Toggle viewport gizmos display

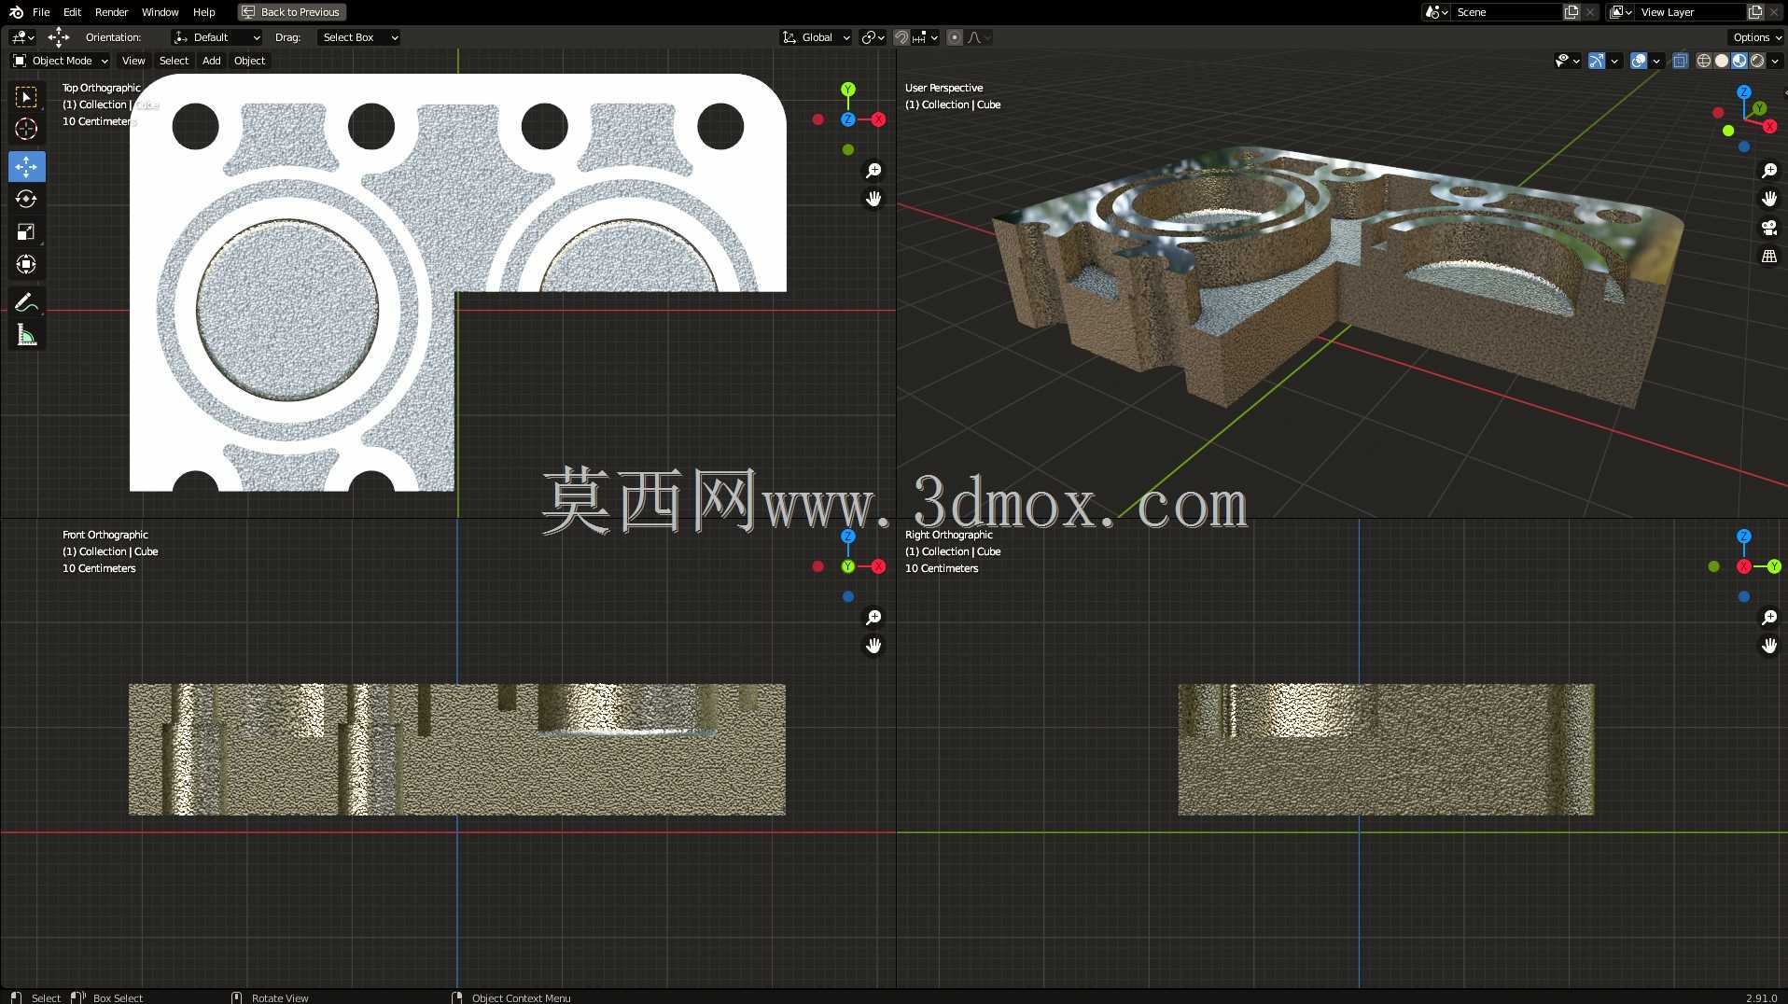coord(1597,61)
